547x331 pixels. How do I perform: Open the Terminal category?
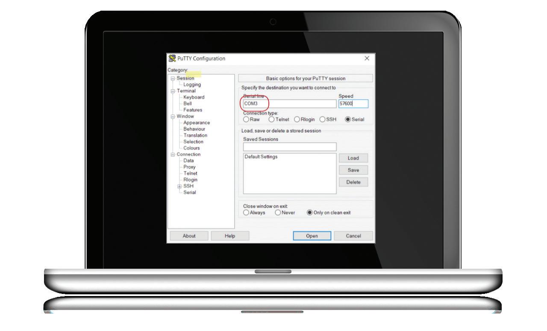pos(186,91)
